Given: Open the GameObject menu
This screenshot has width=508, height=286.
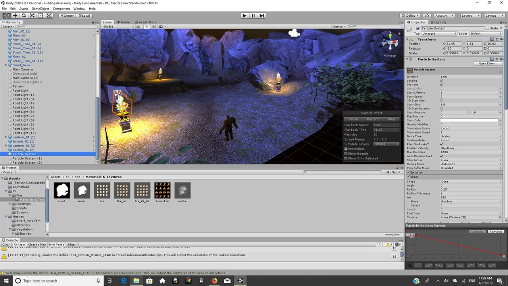Looking at the screenshot, I should point(40,9).
